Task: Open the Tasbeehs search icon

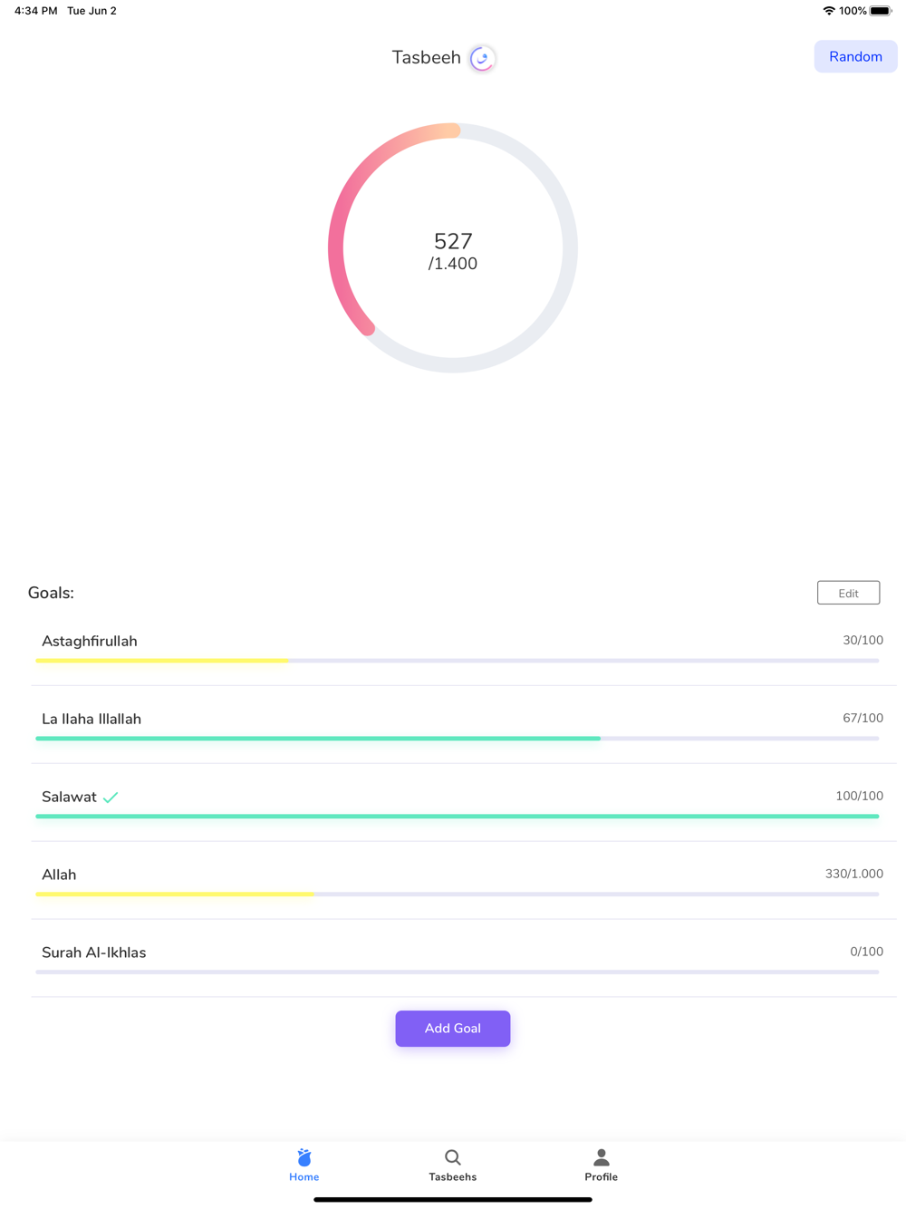Action: pos(453,1157)
